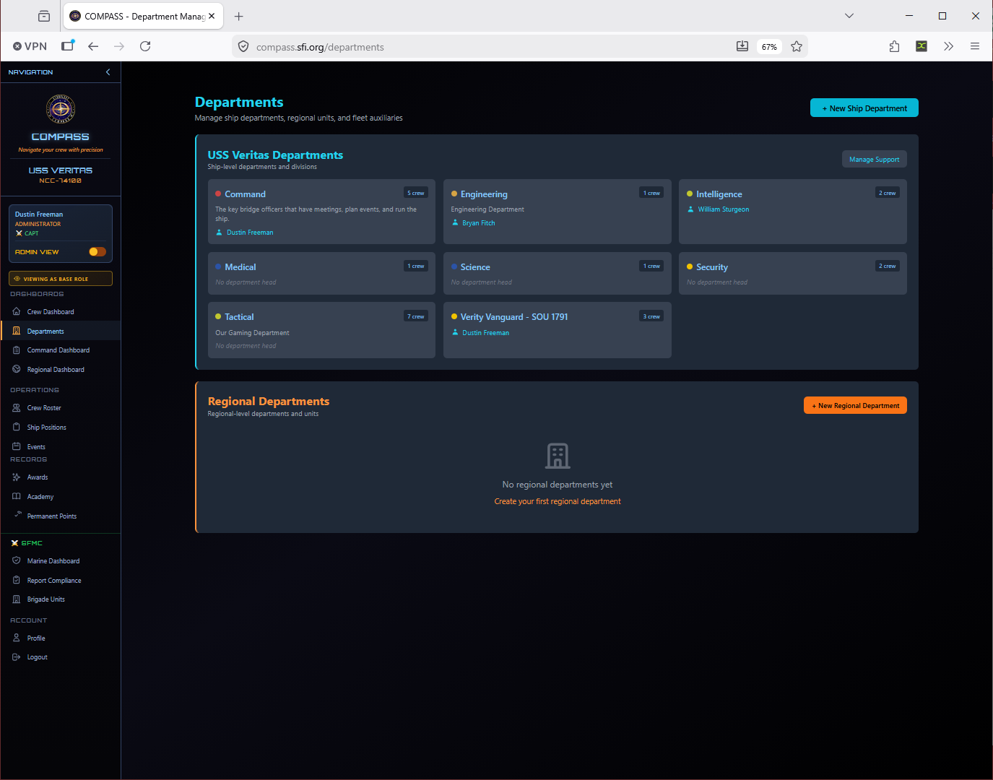Image resolution: width=993 pixels, height=780 pixels.
Task: Click Create your first regional department link
Action: (x=558, y=501)
